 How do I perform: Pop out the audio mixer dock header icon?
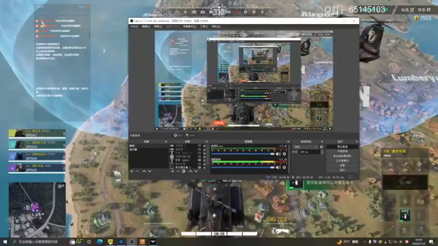[289, 142]
